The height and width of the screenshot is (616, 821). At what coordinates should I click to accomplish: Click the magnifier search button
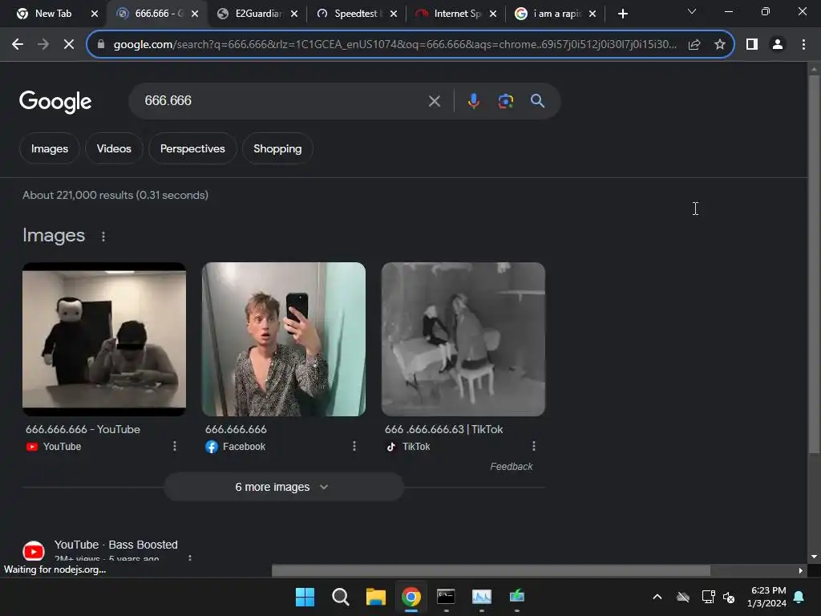tap(537, 101)
